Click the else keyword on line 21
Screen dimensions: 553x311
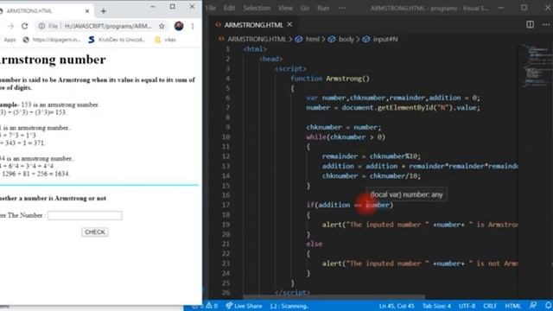315,244
